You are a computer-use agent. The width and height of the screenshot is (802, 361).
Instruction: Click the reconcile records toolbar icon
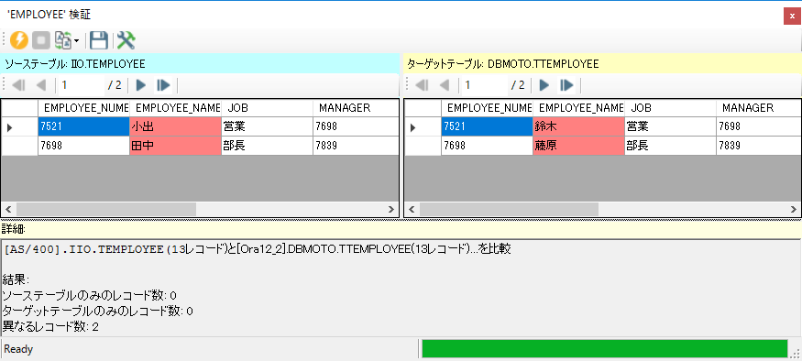63,40
